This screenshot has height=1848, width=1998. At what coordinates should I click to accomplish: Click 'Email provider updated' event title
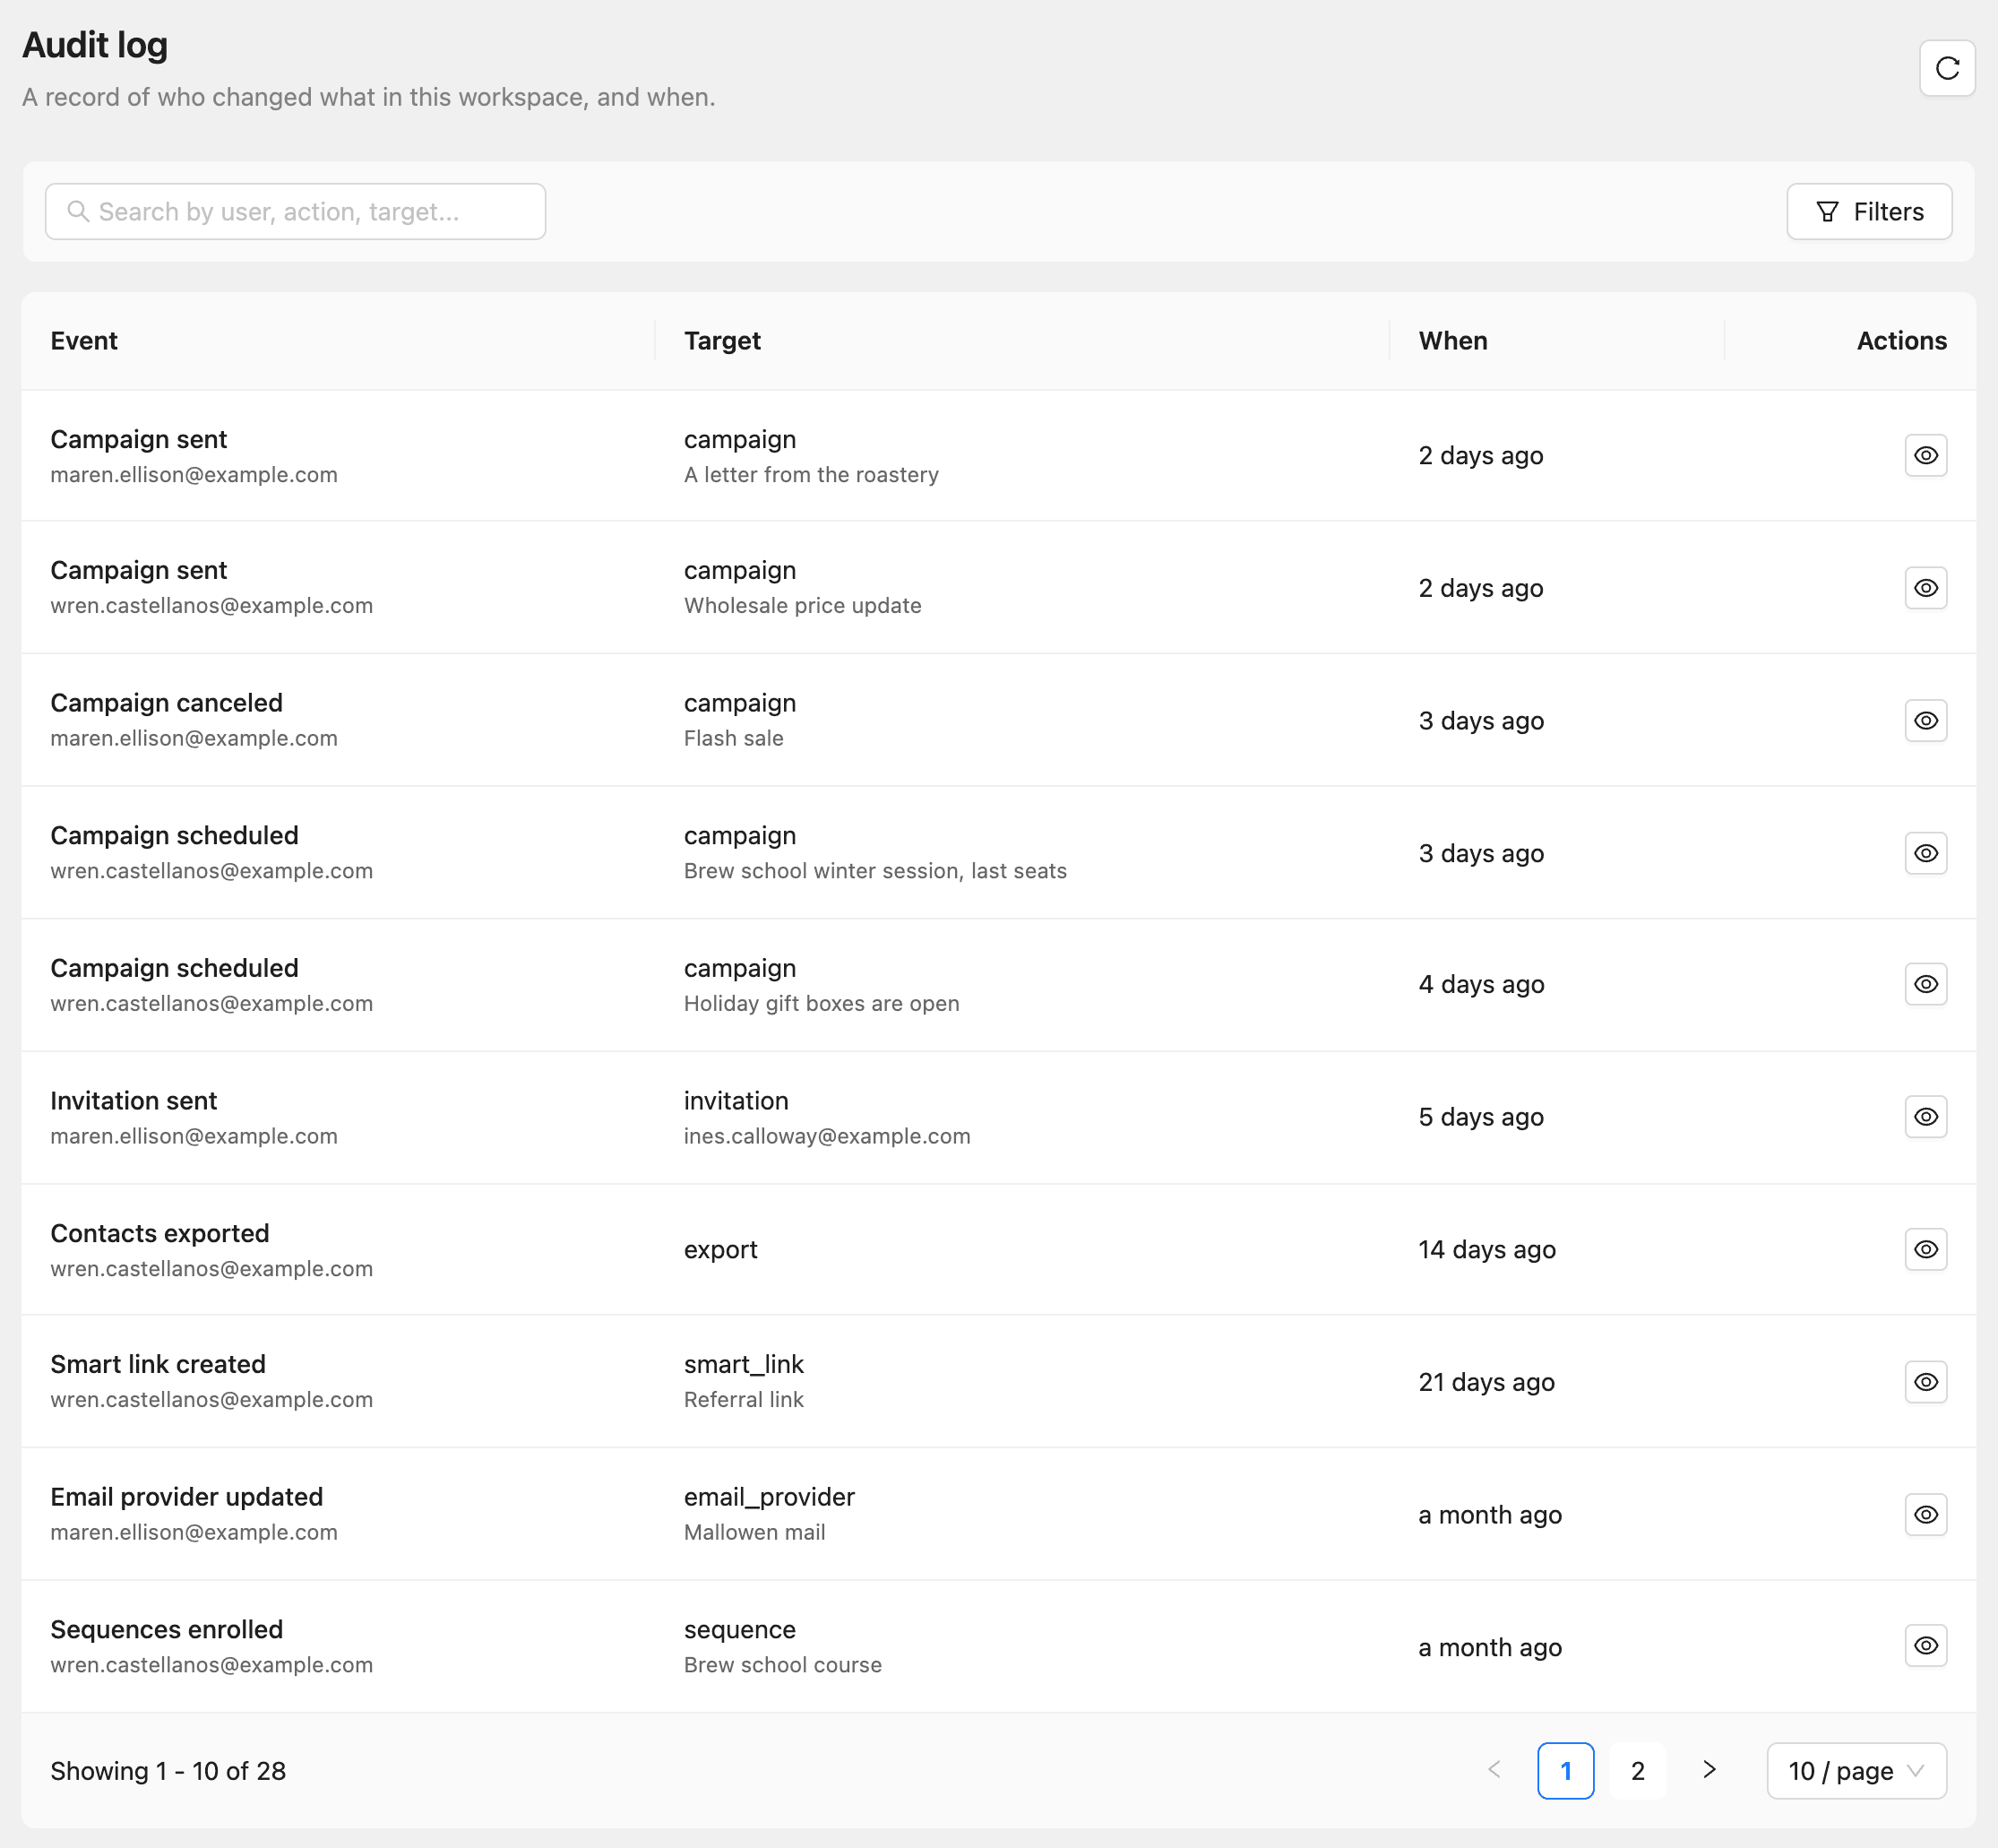(187, 1496)
